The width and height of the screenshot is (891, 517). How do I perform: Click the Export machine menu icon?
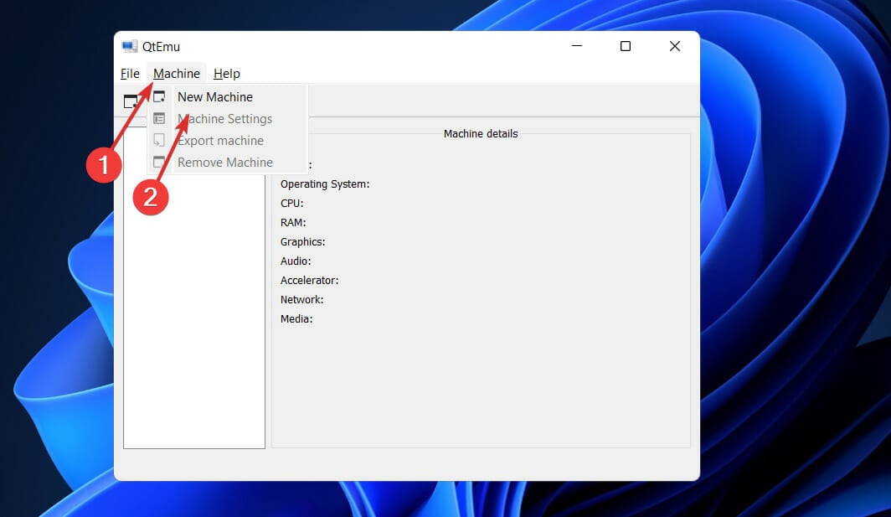[x=159, y=141]
